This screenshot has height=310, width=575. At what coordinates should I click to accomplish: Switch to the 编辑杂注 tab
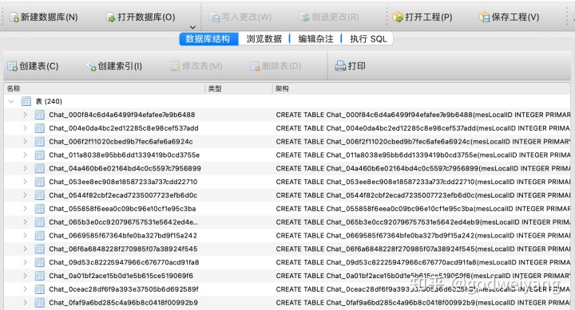pyautogui.click(x=315, y=39)
